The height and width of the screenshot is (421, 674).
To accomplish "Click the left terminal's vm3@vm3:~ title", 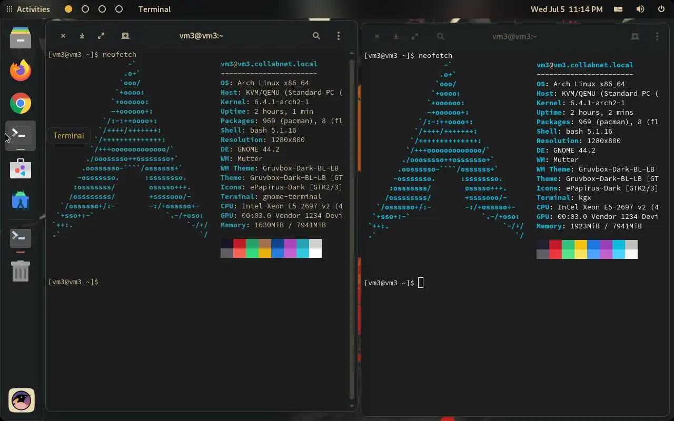I will click(x=202, y=36).
